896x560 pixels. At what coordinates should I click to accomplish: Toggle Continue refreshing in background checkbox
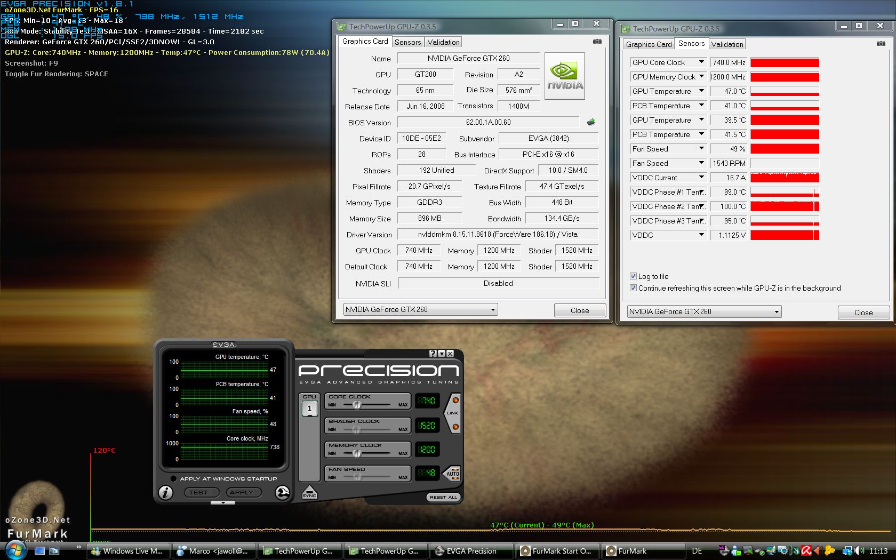[633, 288]
